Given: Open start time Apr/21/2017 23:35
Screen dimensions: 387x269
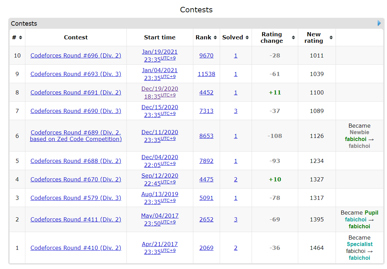Looking at the screenshot, I should pos(160,248).
